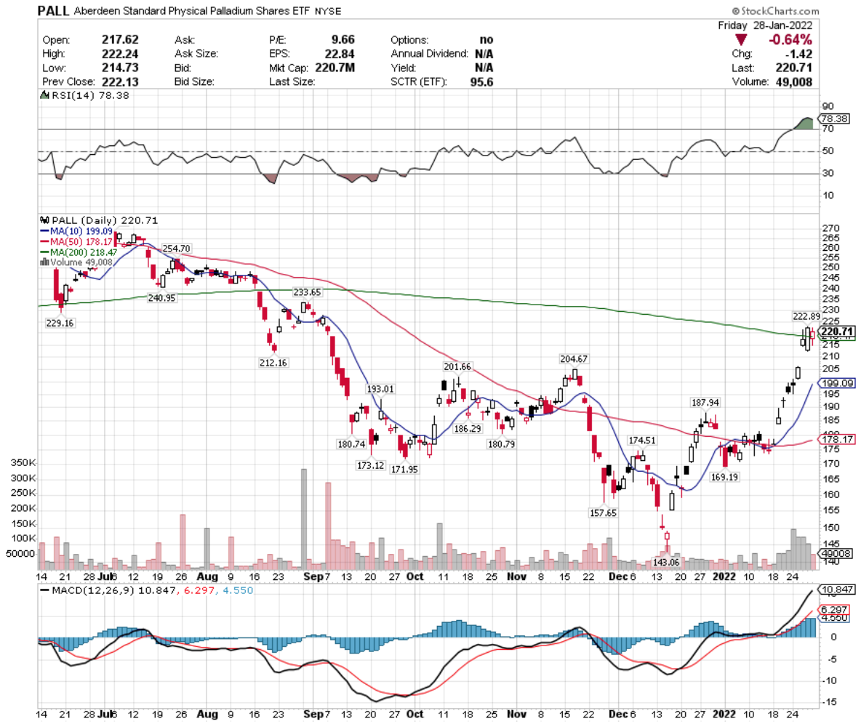The image size is (861, 724).
Task: Click the 199.09 MA(10) axis tag
Action: 837,383
